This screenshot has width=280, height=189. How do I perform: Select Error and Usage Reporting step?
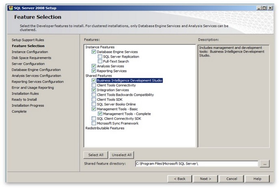[x=33, y=88]
